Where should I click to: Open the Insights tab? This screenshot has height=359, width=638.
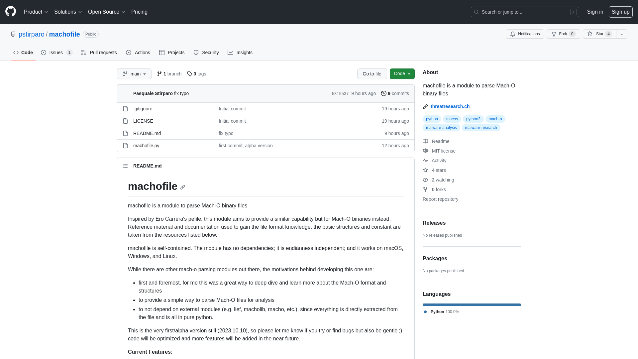240,53
